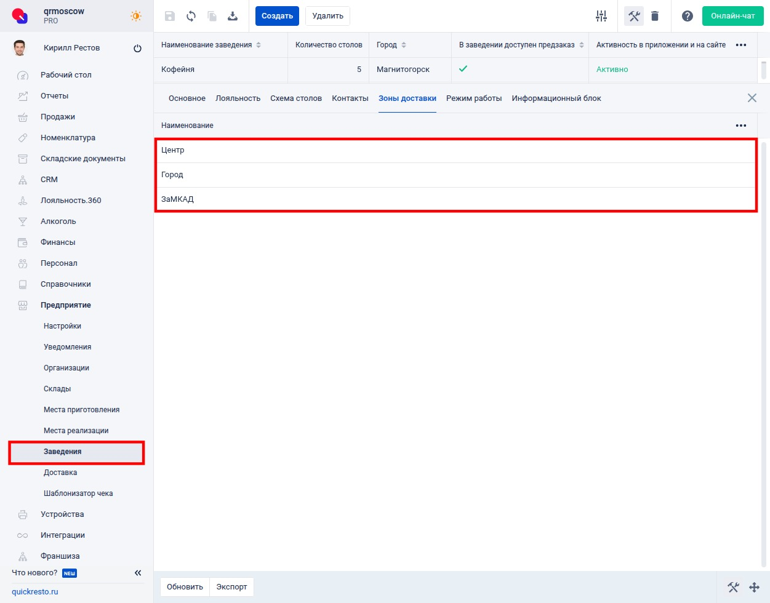
Task: Close the establishment details panel
Action: coord(752,98)
